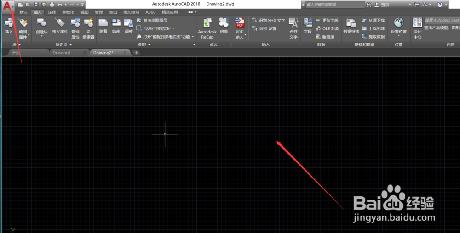The height and width of the screenshot is (233, 460).
Task: Expand the 块 panel dropdown
Action: pyautogui.click(x=20, y=45)
